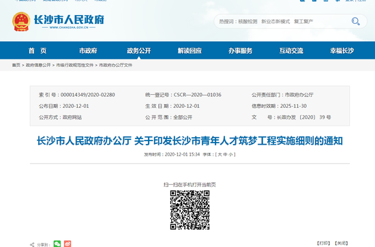This screenshot has height=247, width=375.
Task: Click the 公开方式 政府网站 text
Action: (x=60, y=117)
